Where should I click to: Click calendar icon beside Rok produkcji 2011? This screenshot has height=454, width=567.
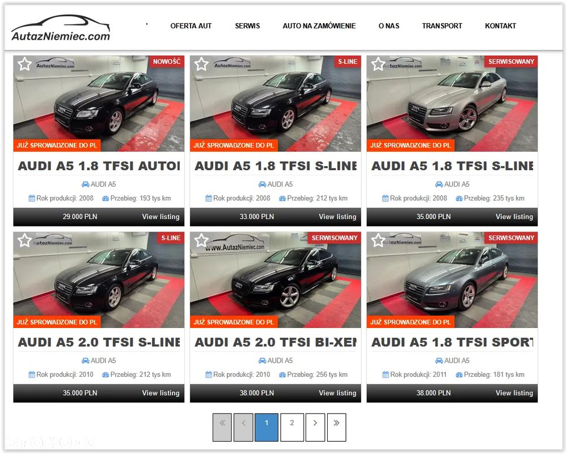point(386,375)
